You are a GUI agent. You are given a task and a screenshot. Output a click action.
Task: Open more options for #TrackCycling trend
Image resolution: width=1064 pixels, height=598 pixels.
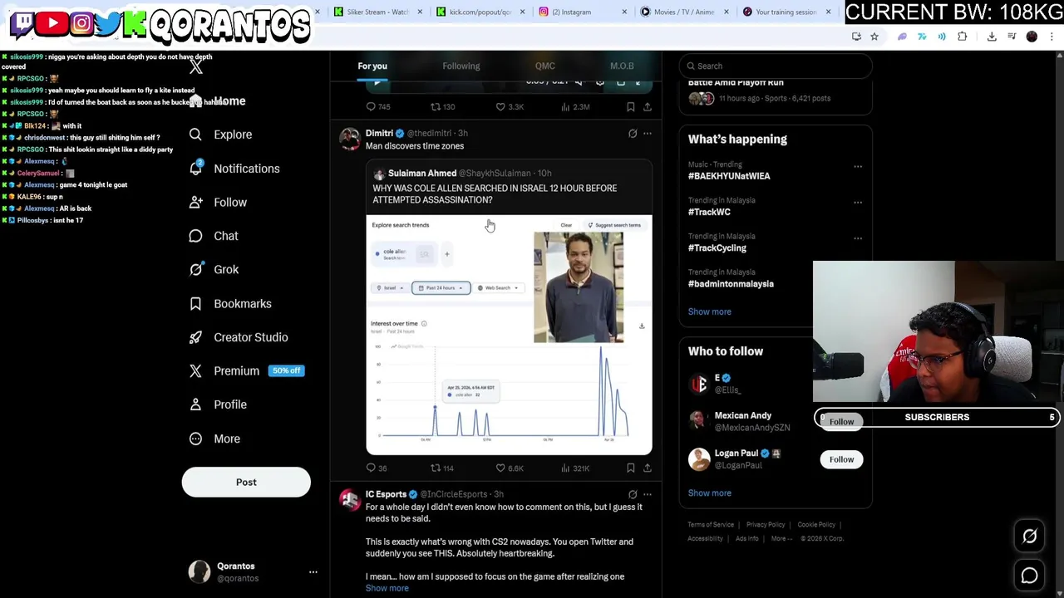[x=858, y=238]
